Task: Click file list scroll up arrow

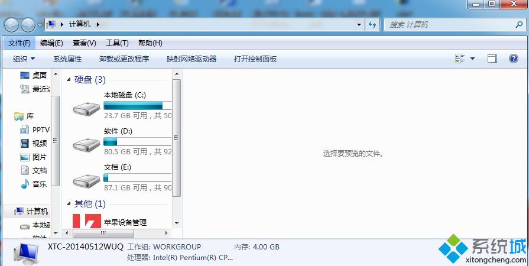Action: pyautogui.click(x=177, y=73)
